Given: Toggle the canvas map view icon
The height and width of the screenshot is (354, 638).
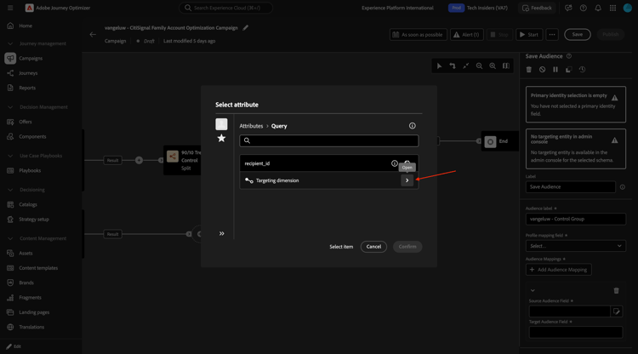Looking at the screenshot, I should [506, 66].
